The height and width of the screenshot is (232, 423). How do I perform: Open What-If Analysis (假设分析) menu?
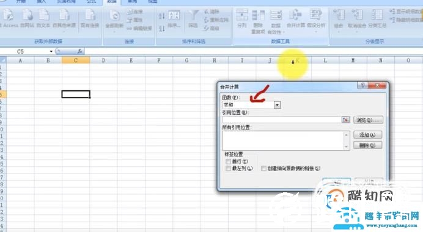tap(316, 20)
